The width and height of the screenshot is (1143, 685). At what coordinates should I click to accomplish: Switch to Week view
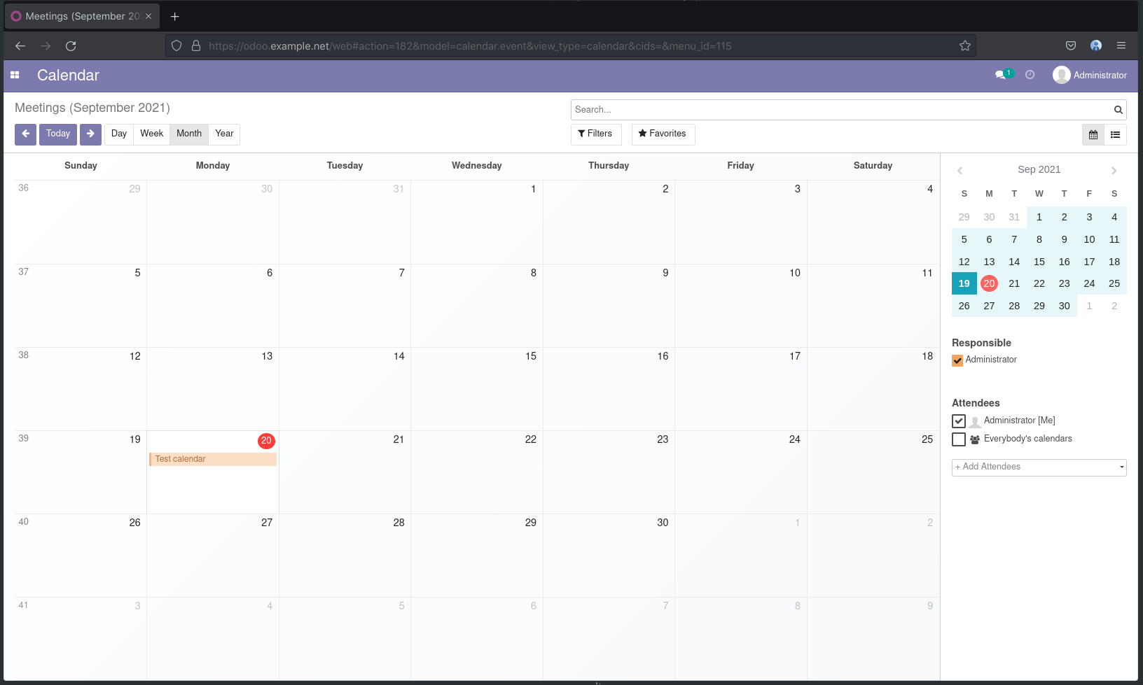tap(151, 134)
